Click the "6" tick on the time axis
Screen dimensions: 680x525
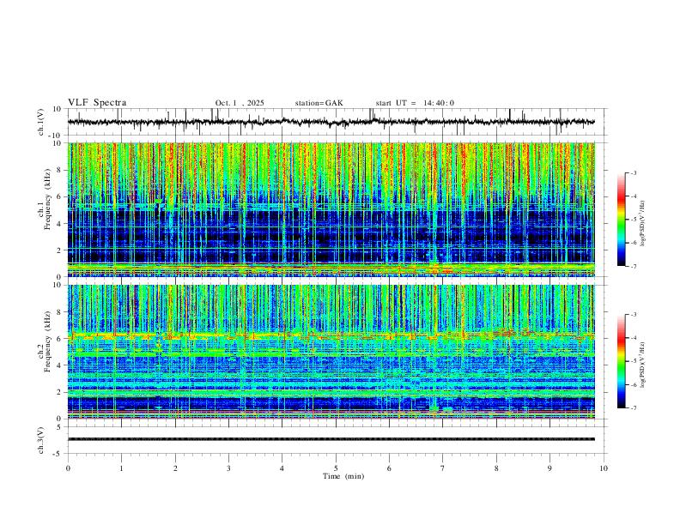(390, 468)
